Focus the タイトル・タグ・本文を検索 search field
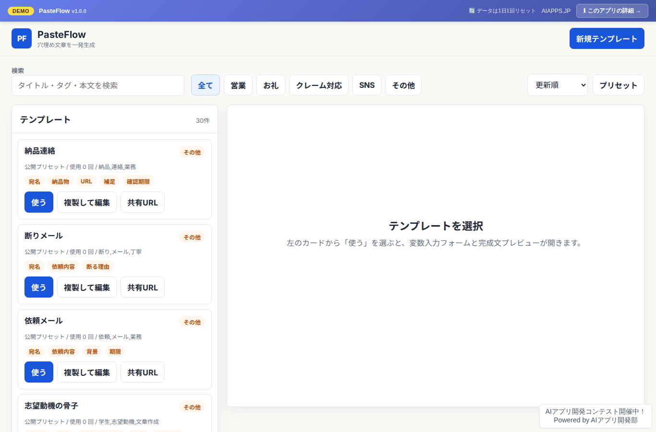The height and width of the screenshot is (432, 656). (98, 85)
